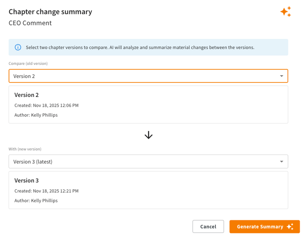The image size is (302, 237).
Task: Click the 'Compare (old version)' label
Action: coord(28,64)
